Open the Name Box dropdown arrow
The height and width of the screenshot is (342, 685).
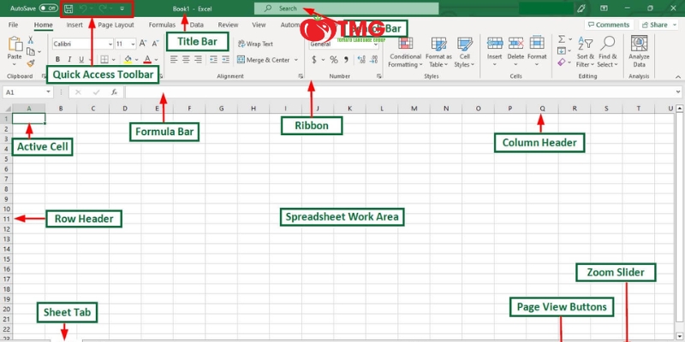(48, 92)
